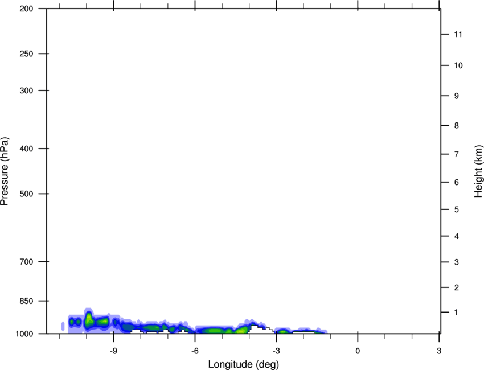Screen dimensions: 484x370
Task: Click the 200 pressure tick label
Action: click(26, 9)
